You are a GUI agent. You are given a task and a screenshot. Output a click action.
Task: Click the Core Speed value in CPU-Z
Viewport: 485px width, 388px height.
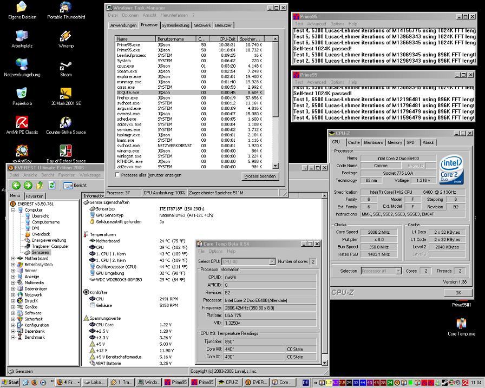(378, 232)
